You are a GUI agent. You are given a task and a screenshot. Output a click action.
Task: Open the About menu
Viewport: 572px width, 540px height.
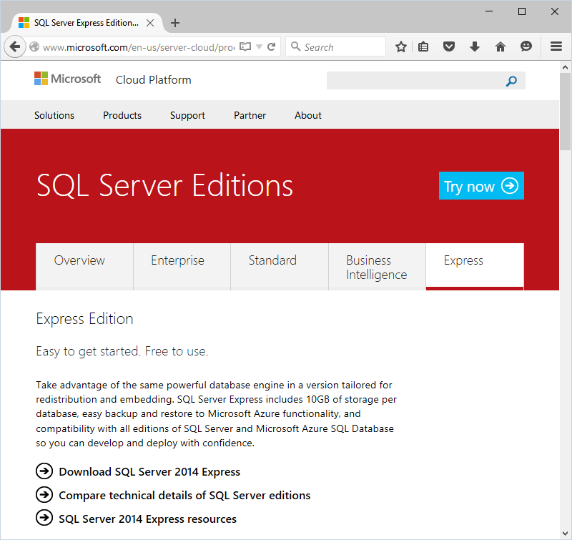point(308,115)
